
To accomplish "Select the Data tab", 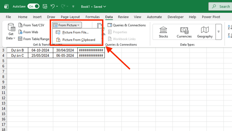I will (109, 17).
